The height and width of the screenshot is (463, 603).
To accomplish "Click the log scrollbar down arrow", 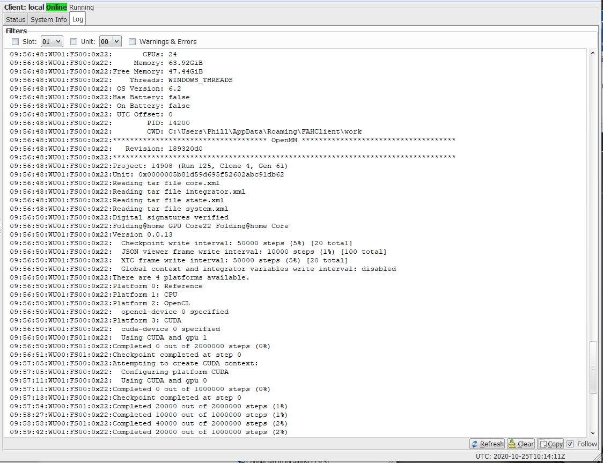I will point(593,433).
